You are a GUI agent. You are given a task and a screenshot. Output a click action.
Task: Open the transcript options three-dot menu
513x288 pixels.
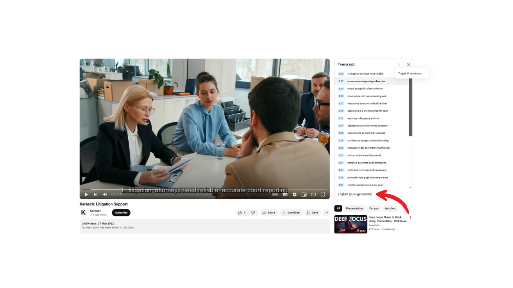(x=398, y=64)
